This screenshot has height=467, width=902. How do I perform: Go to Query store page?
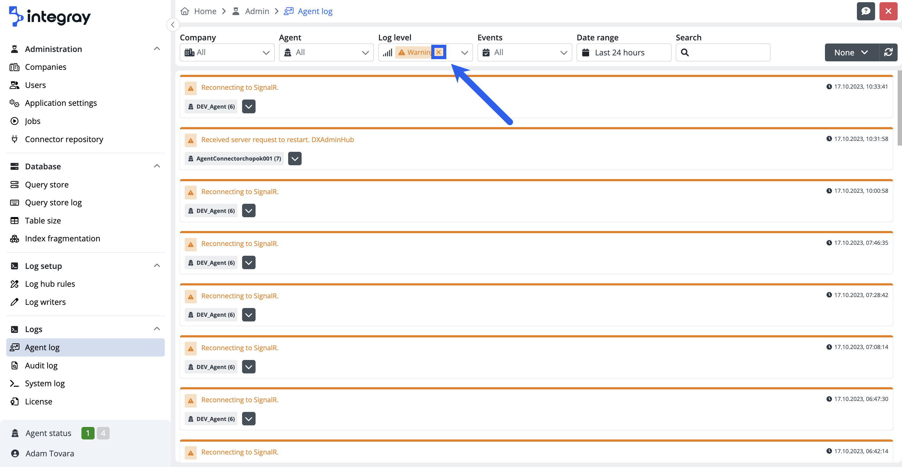click(x=47, y=185)
